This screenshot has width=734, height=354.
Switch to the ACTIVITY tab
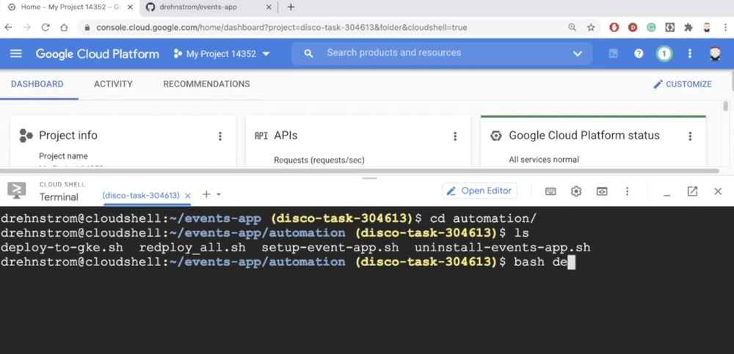pyautogui.click(x=113, y=84)
